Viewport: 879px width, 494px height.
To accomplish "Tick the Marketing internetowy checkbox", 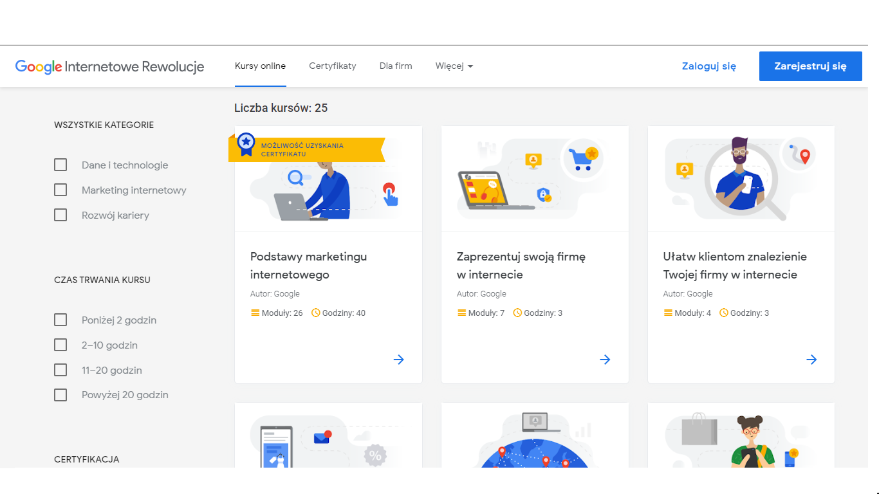I will [x=60, y=190].
